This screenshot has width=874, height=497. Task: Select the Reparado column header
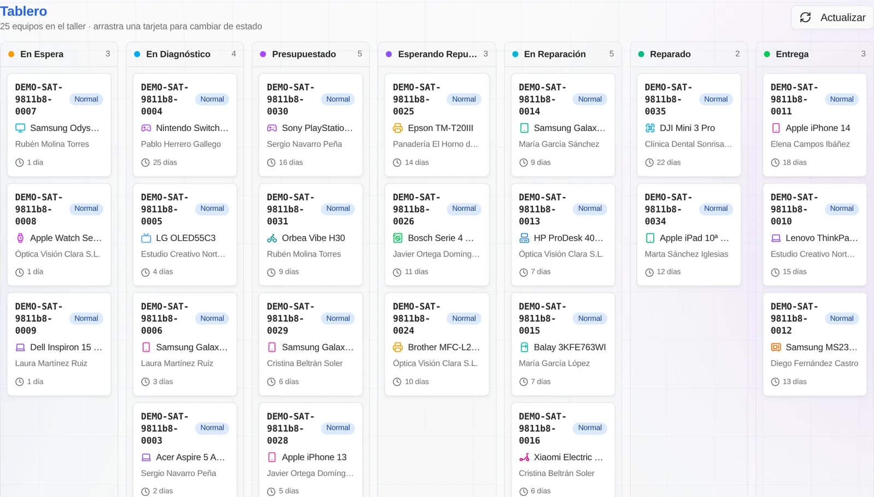pyautogui.click(x=689, y=54)
